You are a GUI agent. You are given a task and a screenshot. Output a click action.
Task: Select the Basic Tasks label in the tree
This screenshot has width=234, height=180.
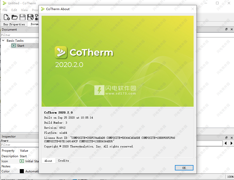click(x=15, y=40)
